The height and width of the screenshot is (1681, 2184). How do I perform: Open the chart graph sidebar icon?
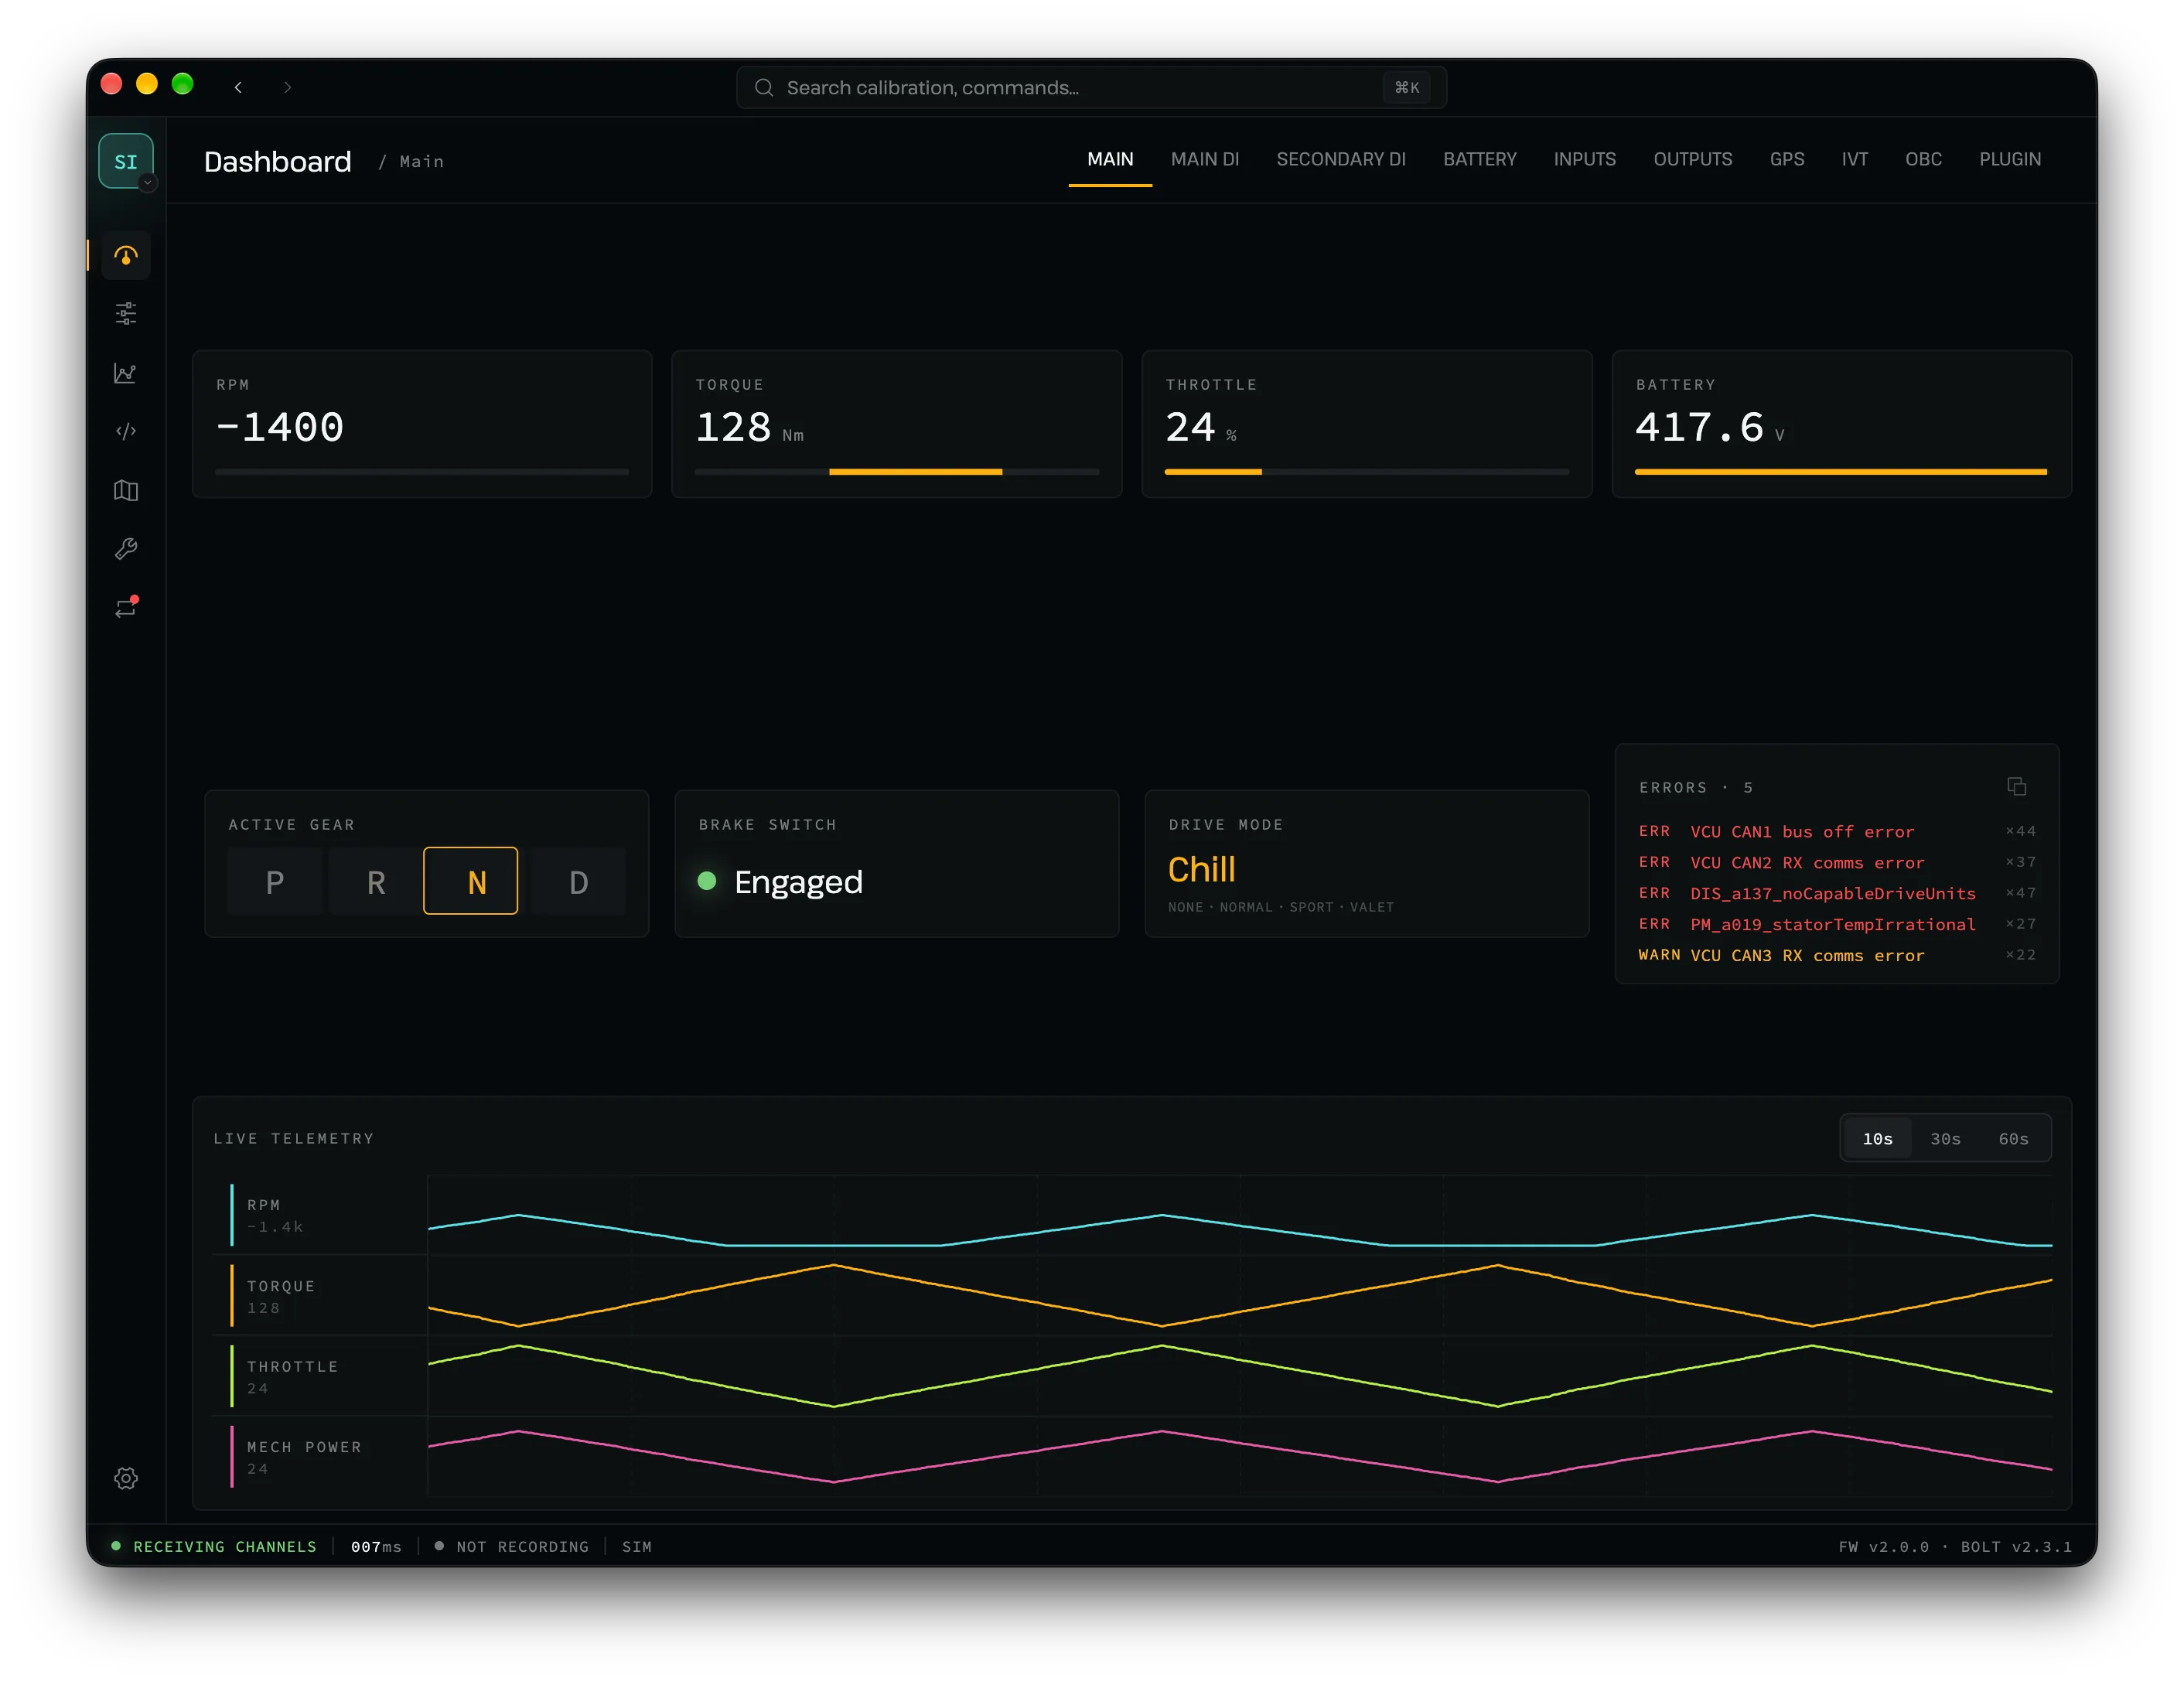[126, 373]
